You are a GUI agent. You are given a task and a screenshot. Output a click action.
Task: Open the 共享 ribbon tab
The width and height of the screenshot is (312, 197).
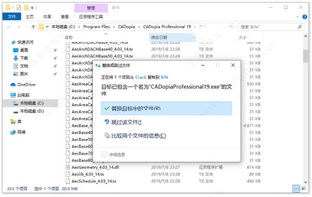[47, 17]
